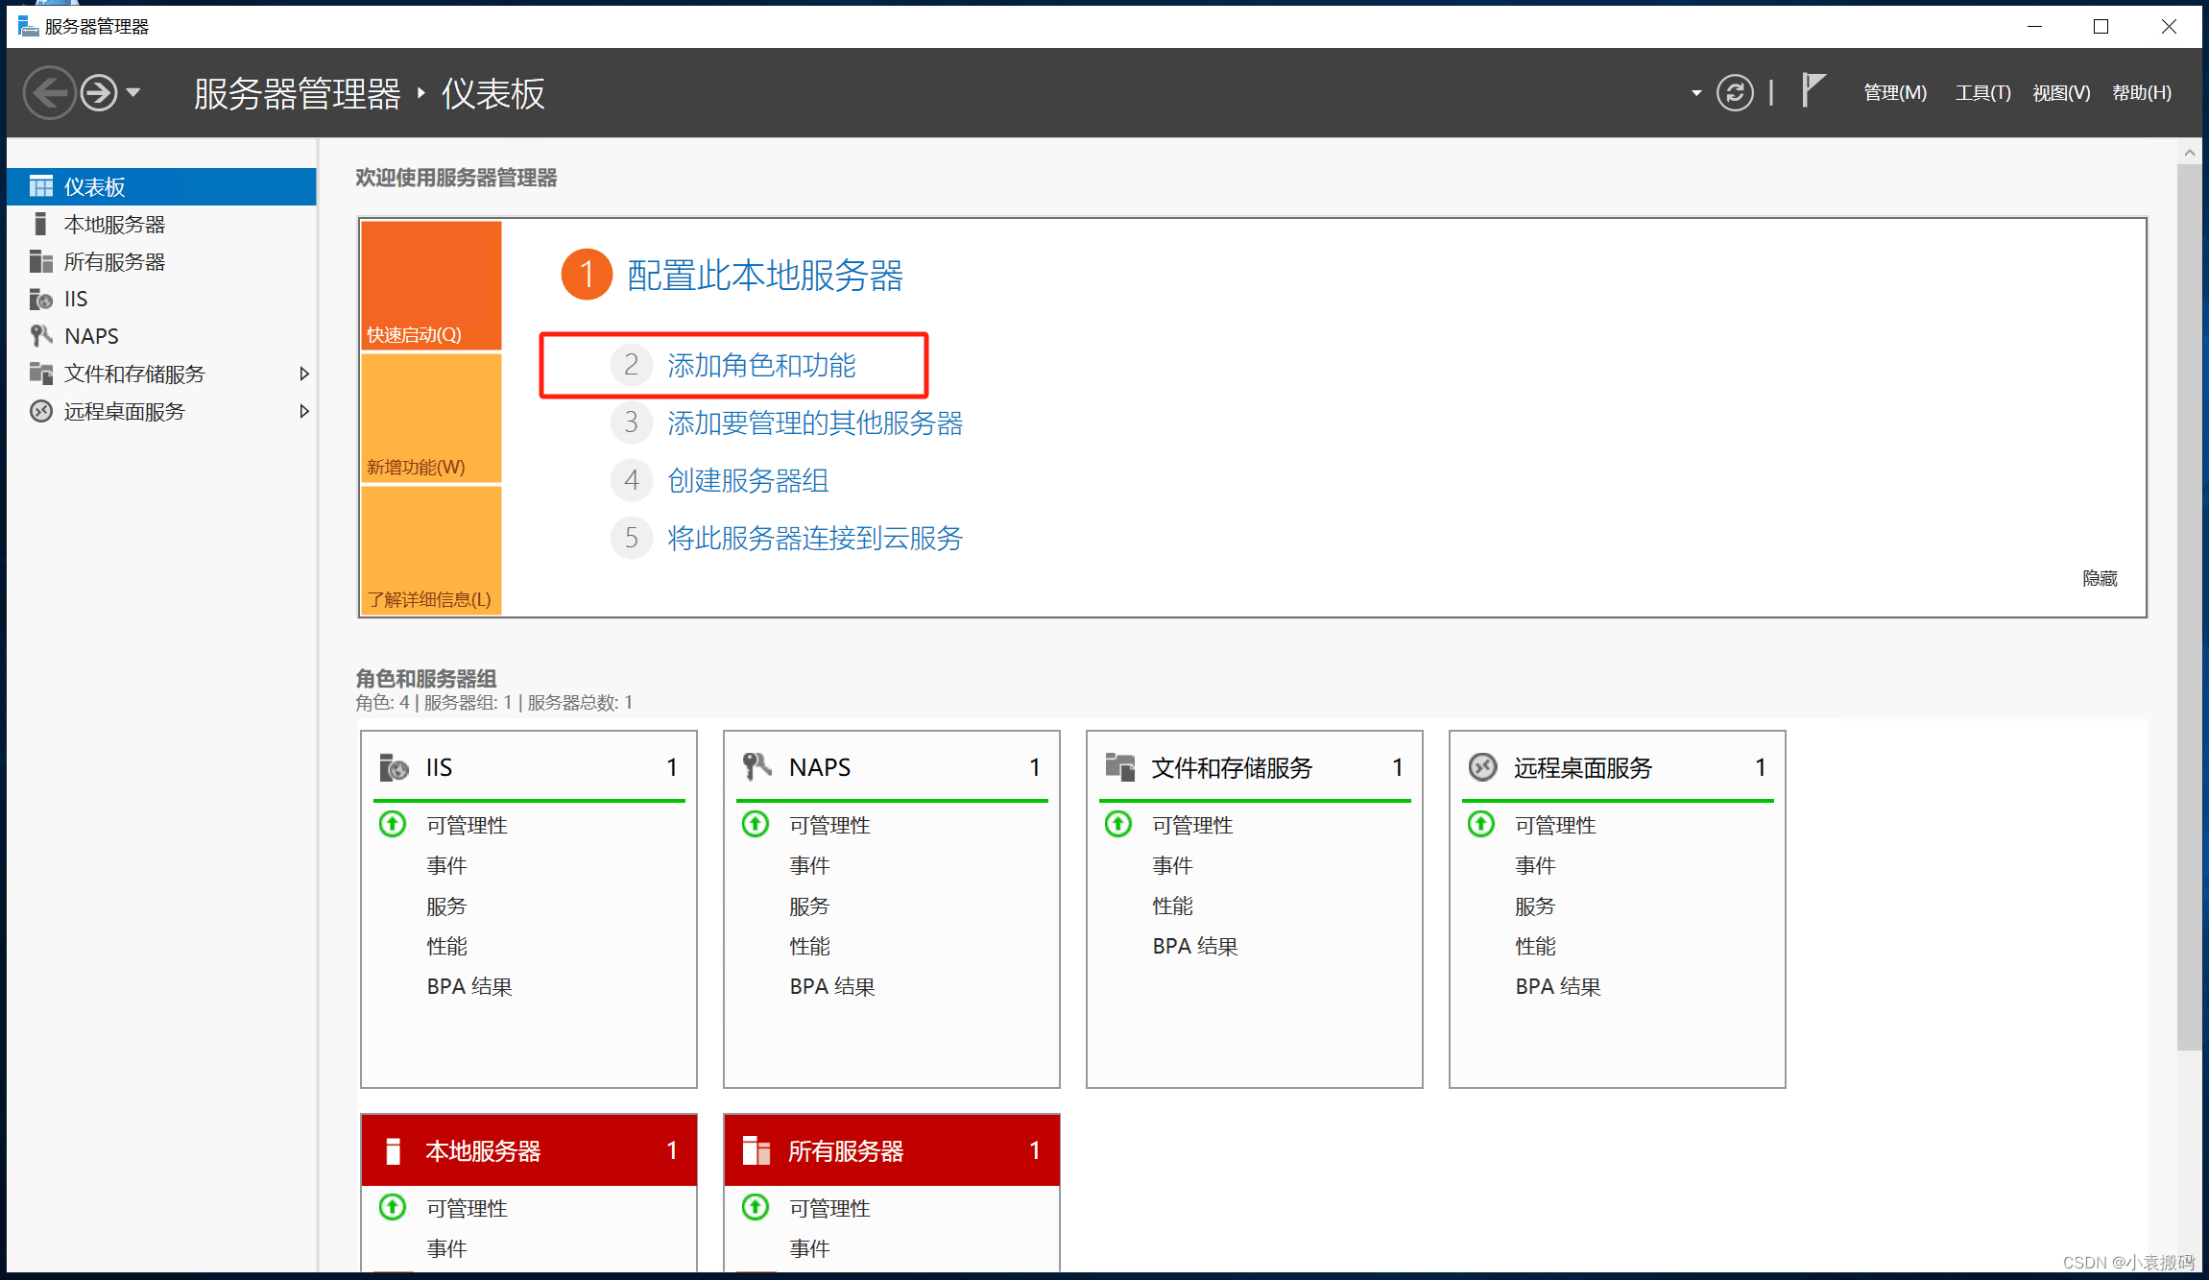
Task: Open the 工具(T) menu
Action: 1982,93
